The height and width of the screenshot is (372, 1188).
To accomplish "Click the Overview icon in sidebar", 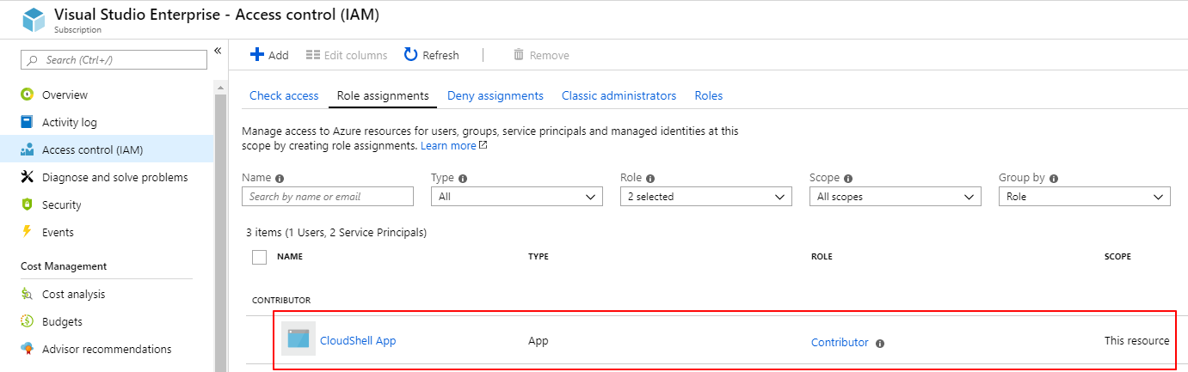I will coord(27,95).
